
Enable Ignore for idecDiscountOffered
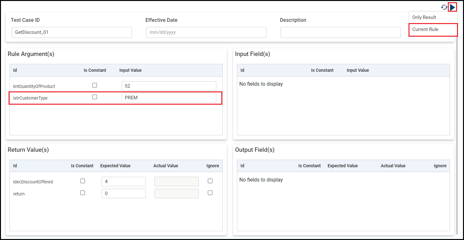210,181
